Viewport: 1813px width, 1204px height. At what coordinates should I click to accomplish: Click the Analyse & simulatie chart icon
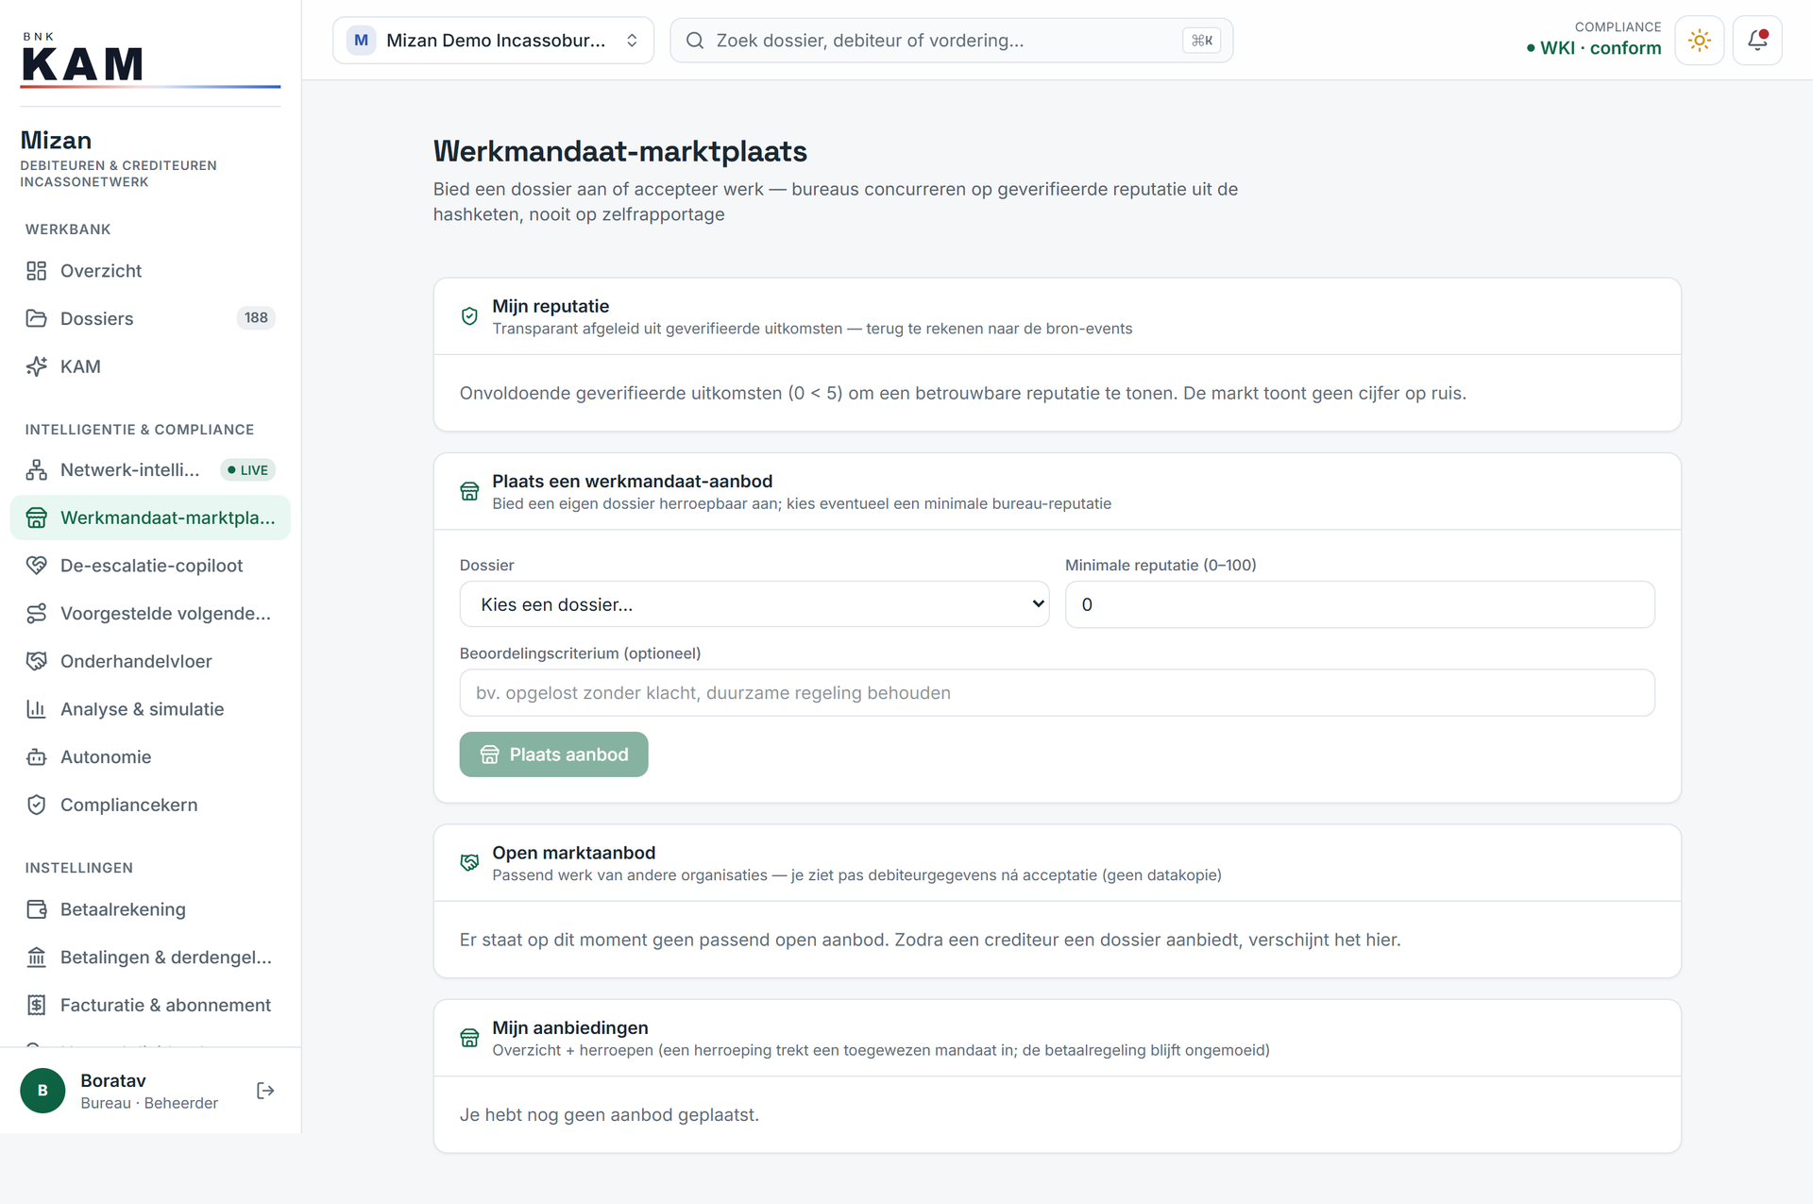click(36, 709)
